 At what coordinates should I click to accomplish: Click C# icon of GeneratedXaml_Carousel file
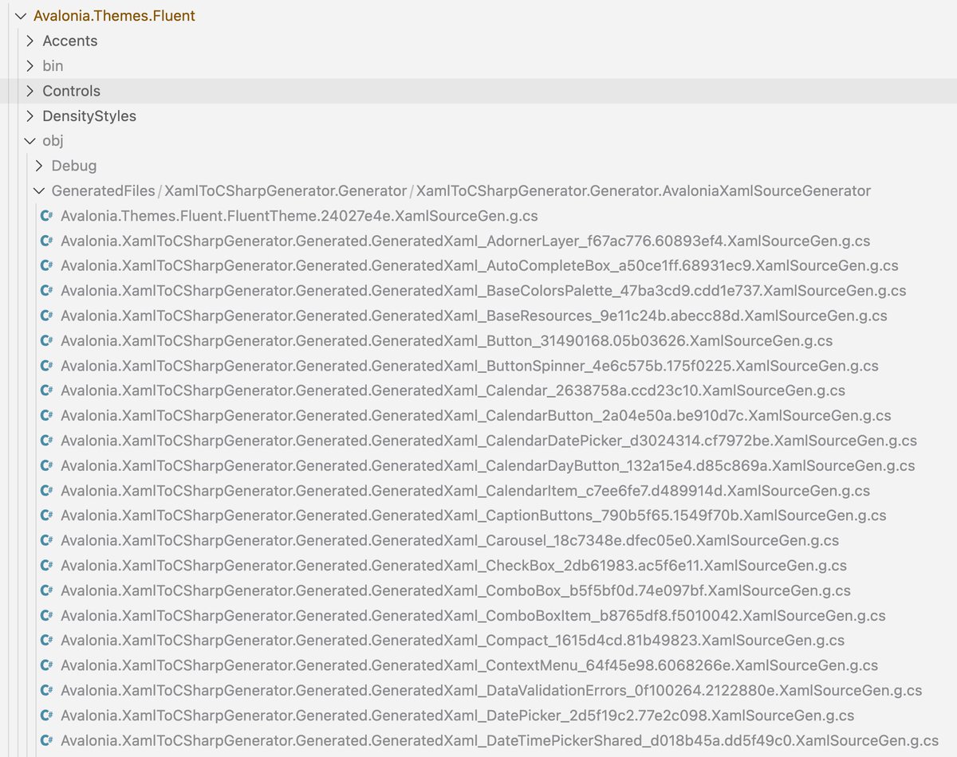click(x=47, y=540)
